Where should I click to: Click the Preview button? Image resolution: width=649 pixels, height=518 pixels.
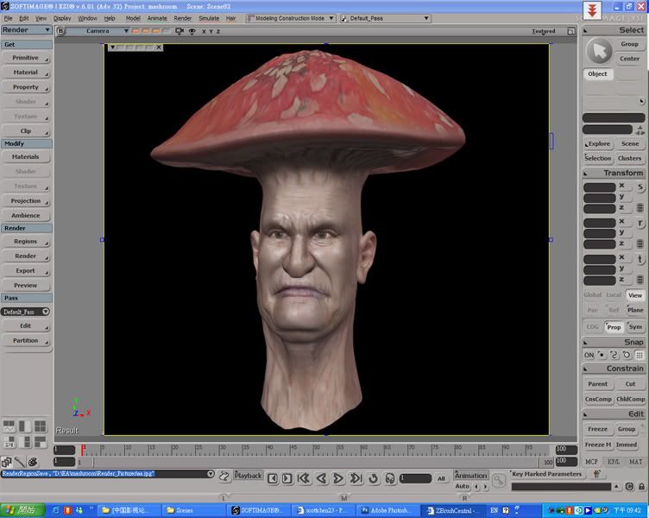pos(26,285)
